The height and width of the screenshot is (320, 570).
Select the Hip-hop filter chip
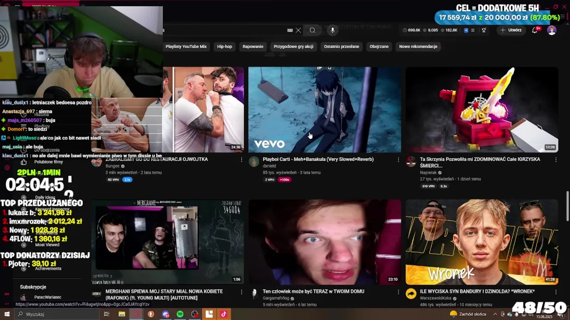click(224, 46)
